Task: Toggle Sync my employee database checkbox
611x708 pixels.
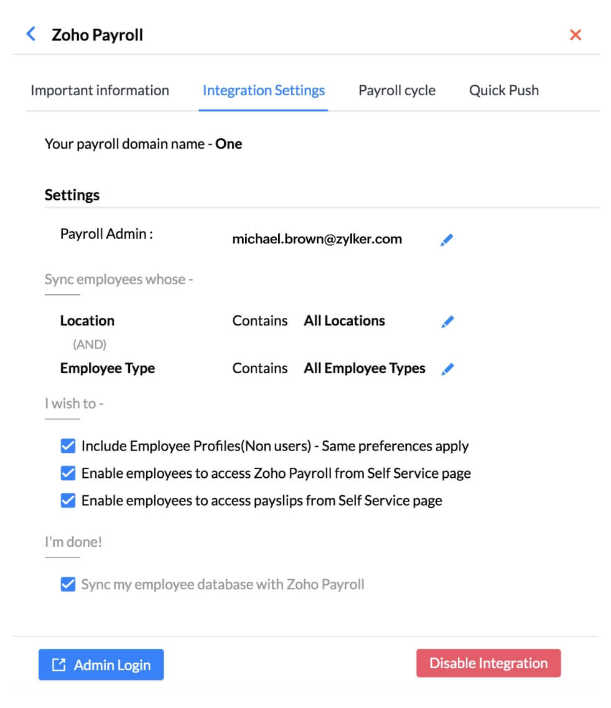Action: click(x=68, y=584)
